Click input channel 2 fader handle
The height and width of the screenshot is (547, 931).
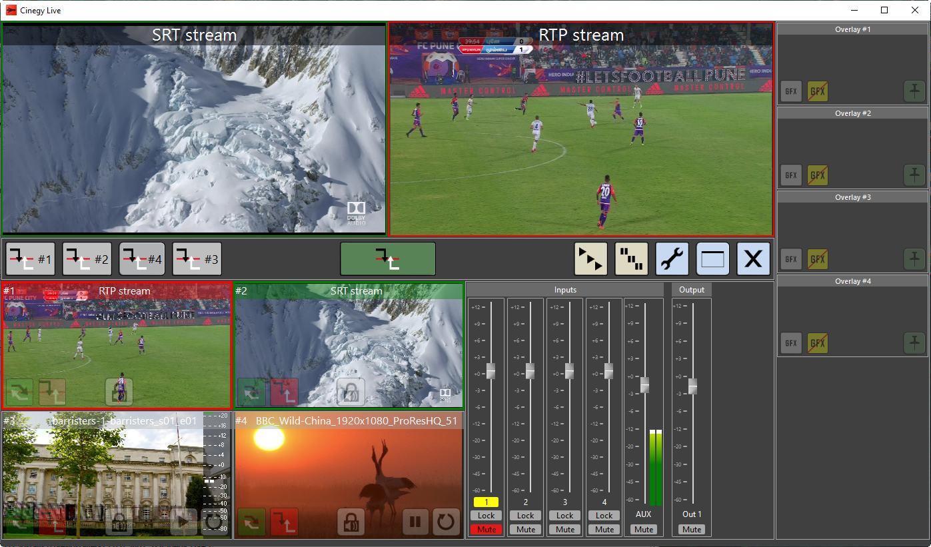(530, 371)
